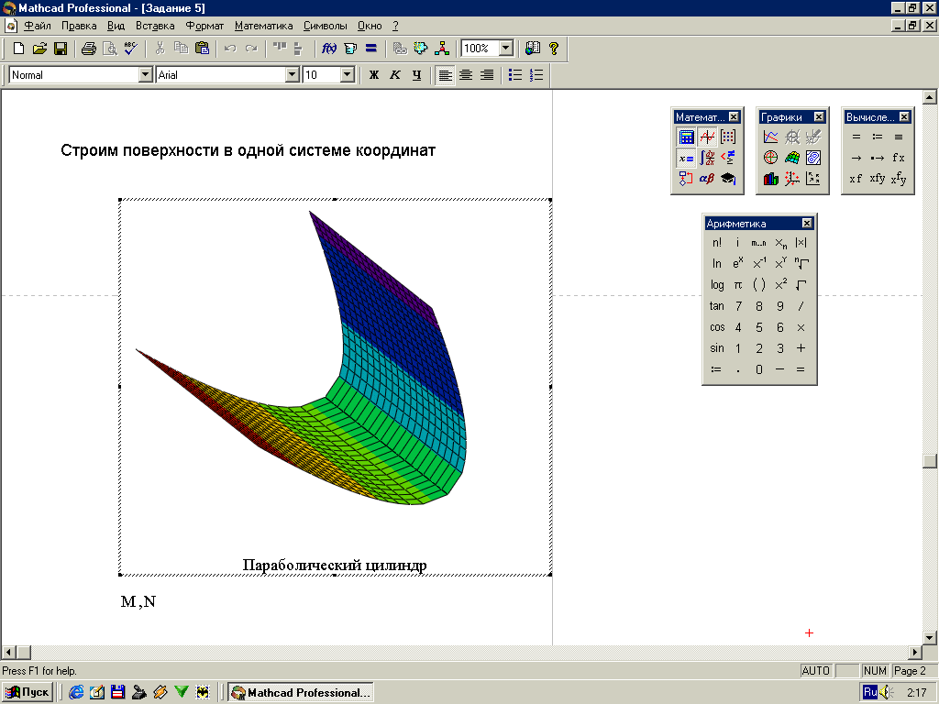Create a new worksheet document
Screen dimensions: 939x704
click(x=18, y=49)
